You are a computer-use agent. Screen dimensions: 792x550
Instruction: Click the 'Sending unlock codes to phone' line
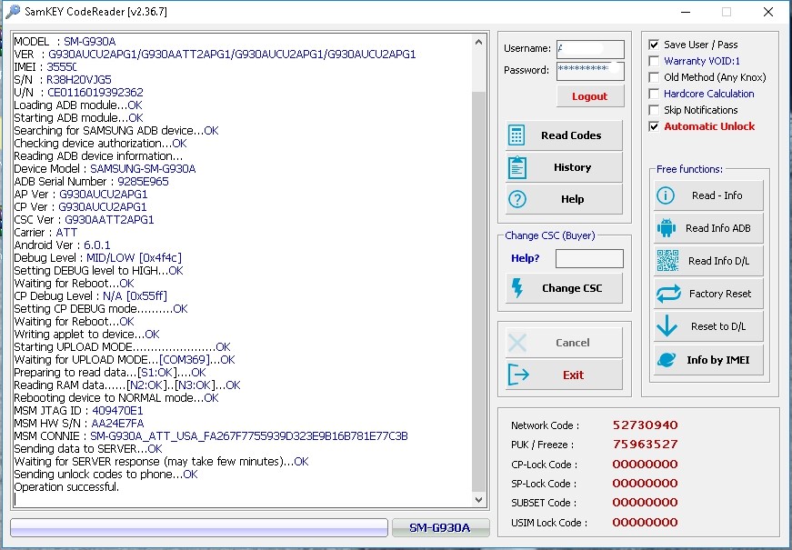coord(105,475)
